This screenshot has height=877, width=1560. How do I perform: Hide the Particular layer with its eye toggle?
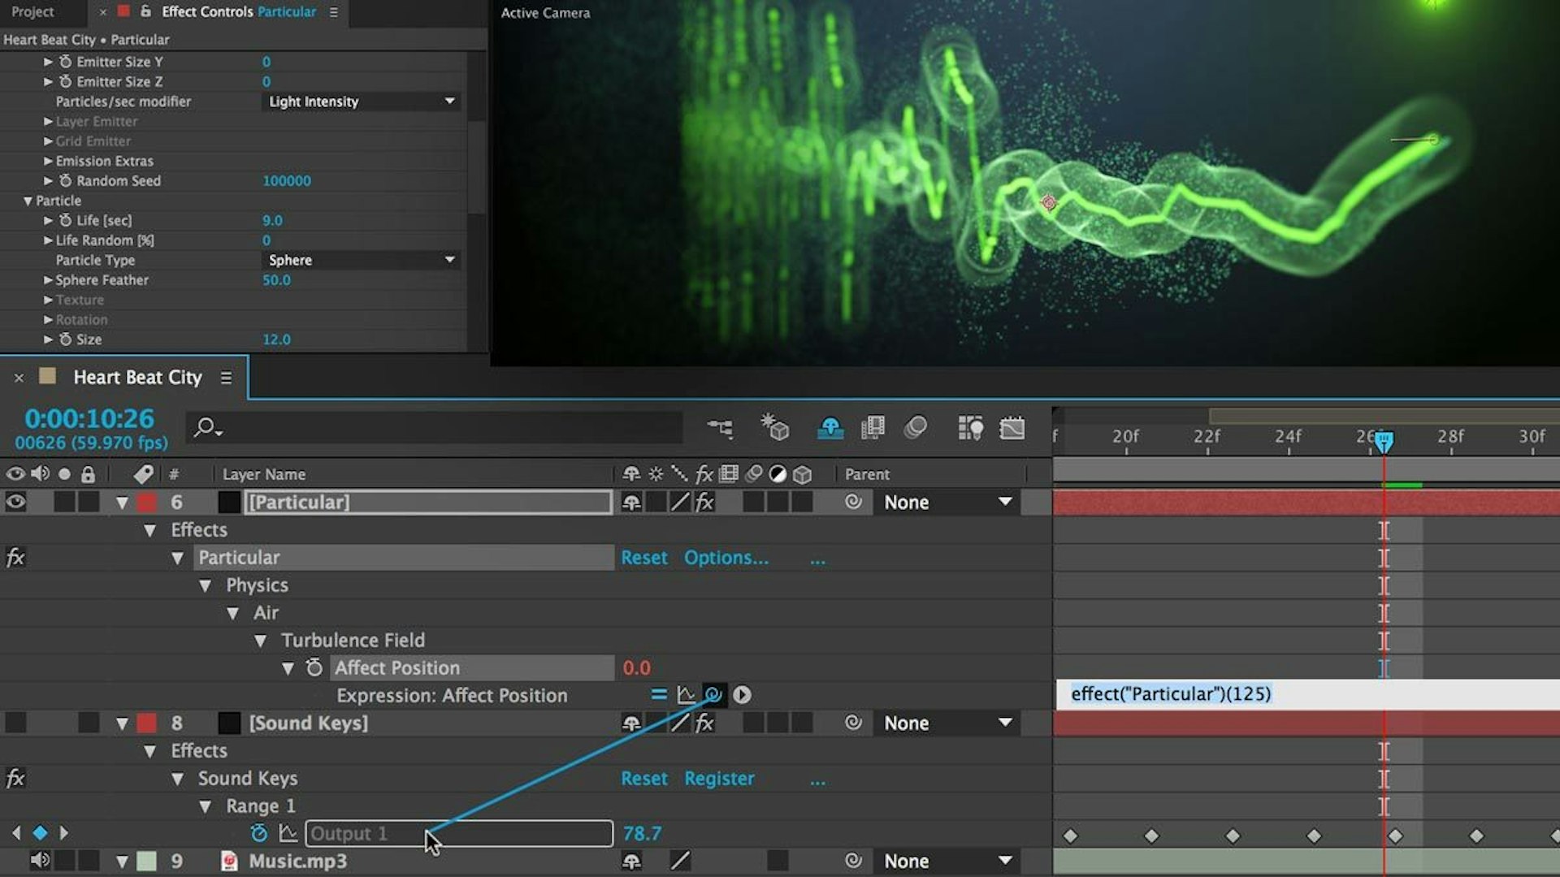tap(15, 502)
